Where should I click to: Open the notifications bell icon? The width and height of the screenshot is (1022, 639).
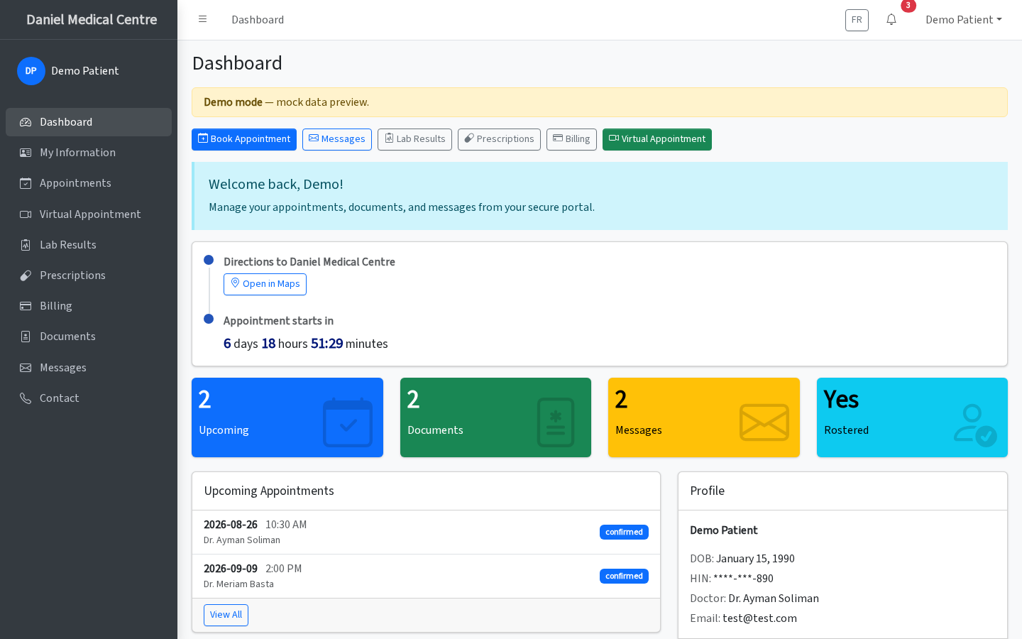891,19
